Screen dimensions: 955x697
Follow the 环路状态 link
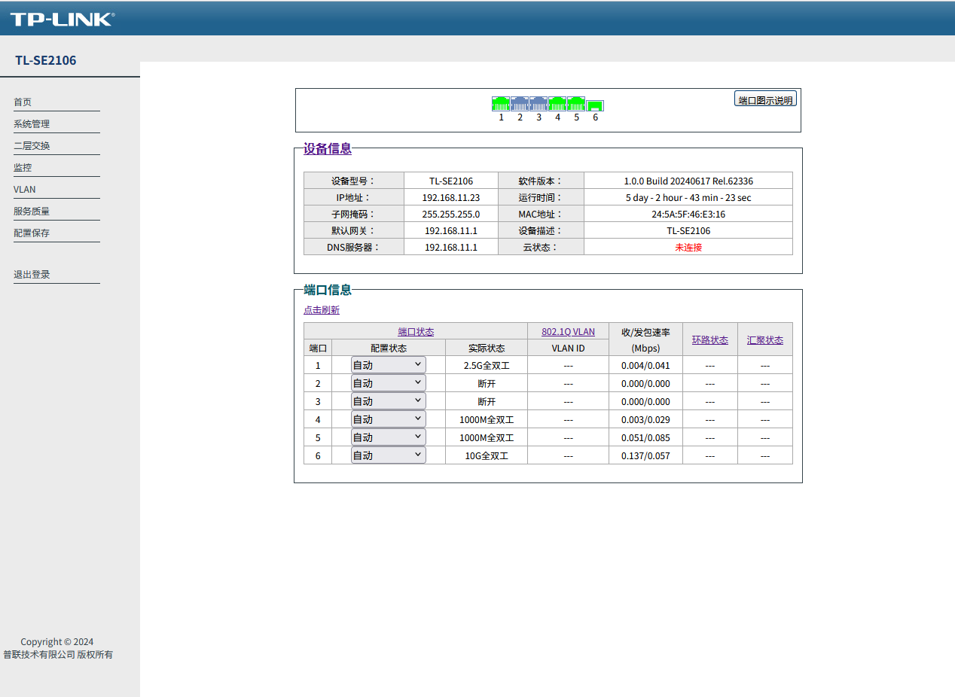[710, 339]
